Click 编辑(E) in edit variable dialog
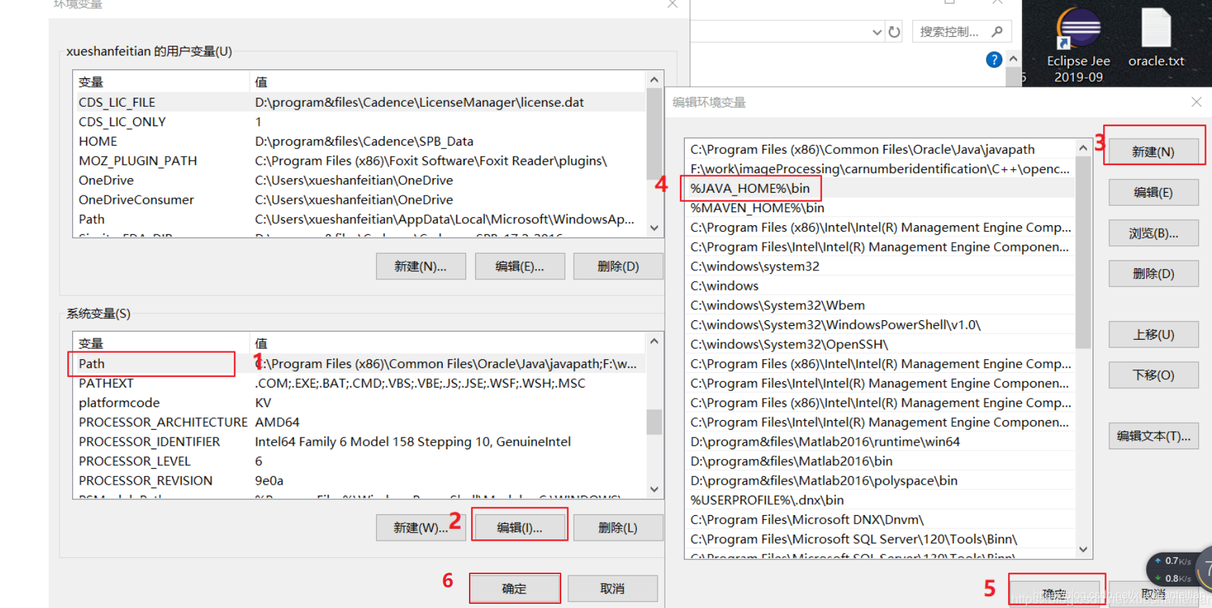 (x=1153, y=192)
